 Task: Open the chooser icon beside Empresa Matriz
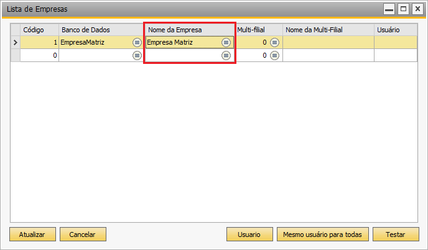226,42
